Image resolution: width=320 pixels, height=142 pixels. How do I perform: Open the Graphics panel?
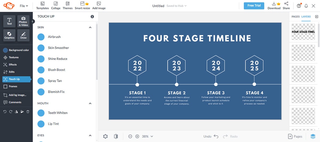[x=9, y=35]
